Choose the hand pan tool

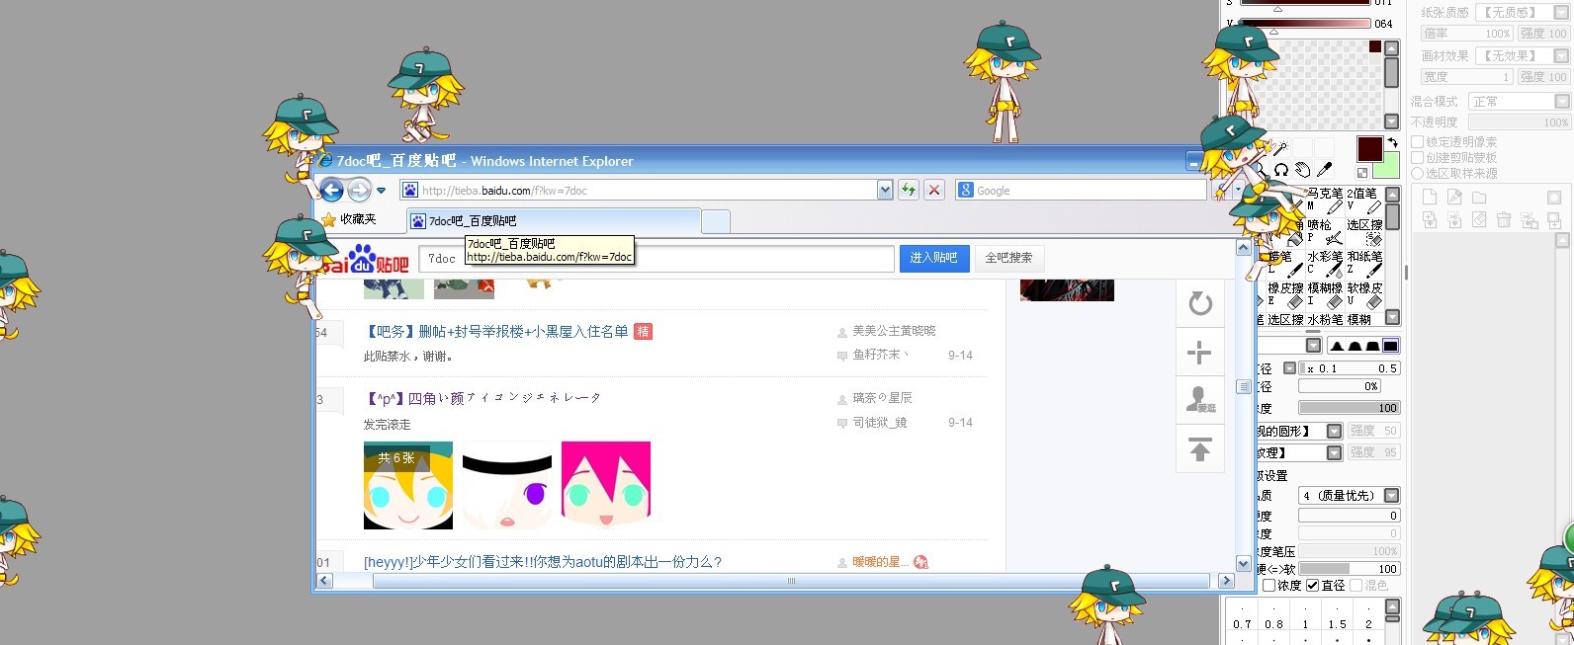(x=1303, y=170)
